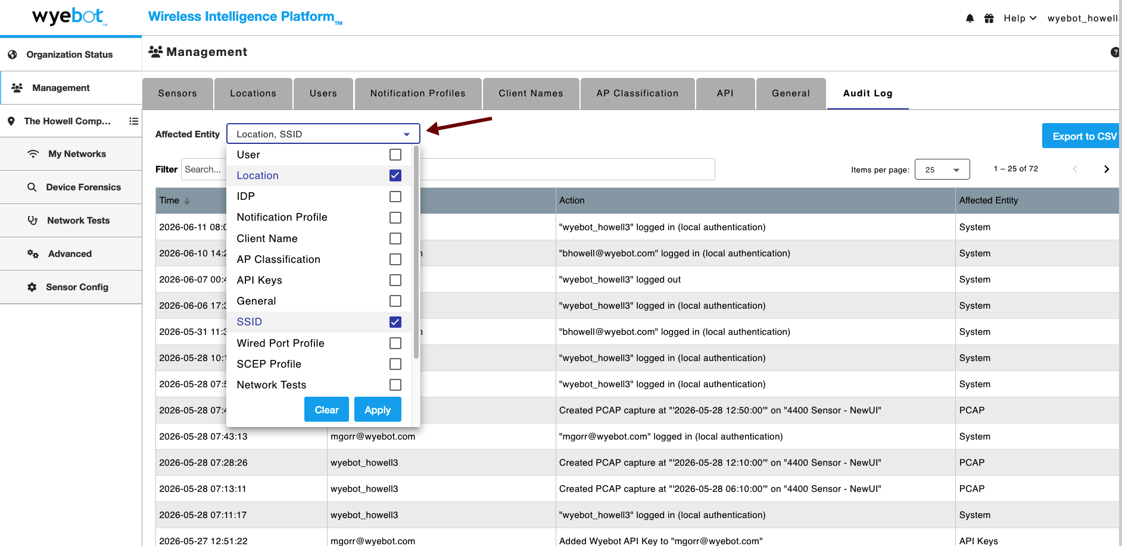Click the entity dropdown list scrollbar
Image resolution: width=1122 pixels, height=546 pixels.
416,252
